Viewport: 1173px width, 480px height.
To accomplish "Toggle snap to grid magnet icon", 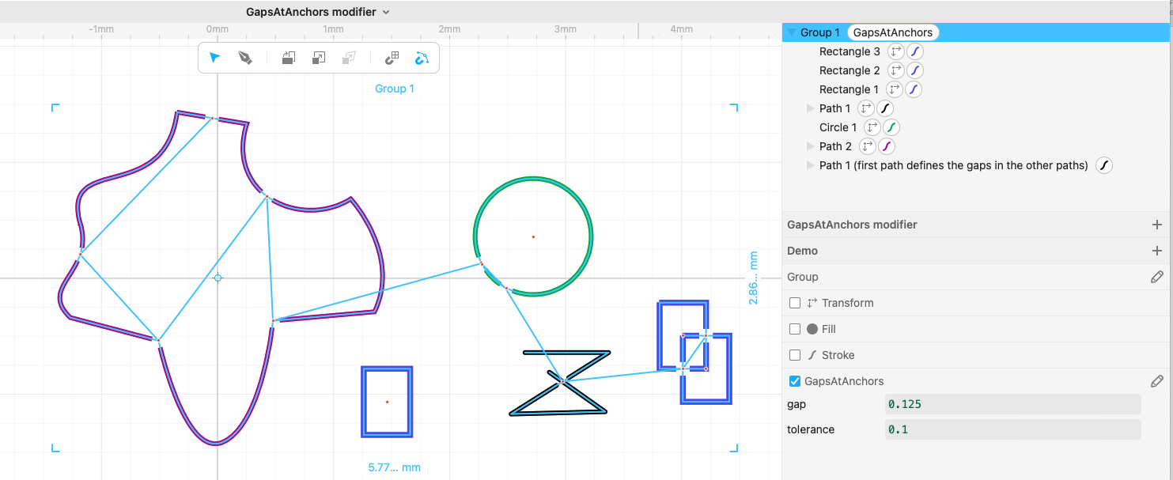I will [x=392, y=58].
